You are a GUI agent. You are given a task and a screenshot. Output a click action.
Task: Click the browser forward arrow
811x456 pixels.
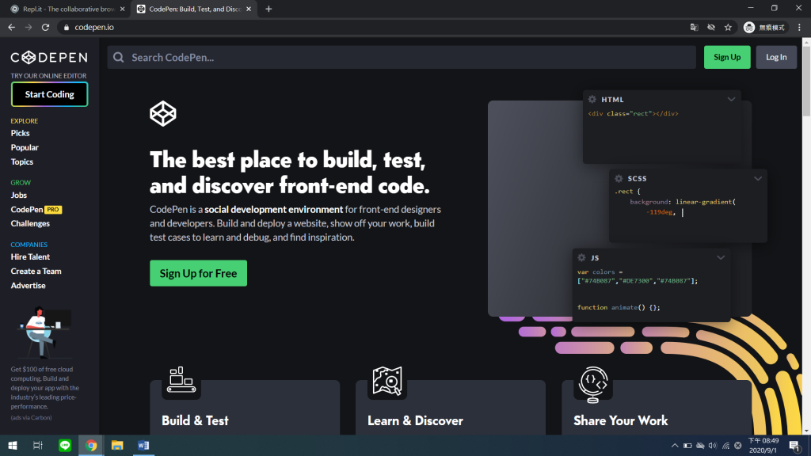point(29,28)
